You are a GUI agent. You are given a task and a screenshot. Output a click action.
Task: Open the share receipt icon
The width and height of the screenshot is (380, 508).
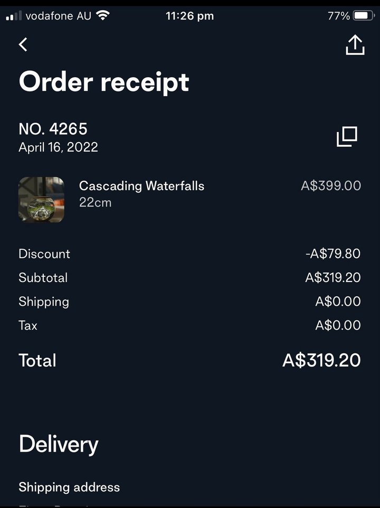point(355,45)
